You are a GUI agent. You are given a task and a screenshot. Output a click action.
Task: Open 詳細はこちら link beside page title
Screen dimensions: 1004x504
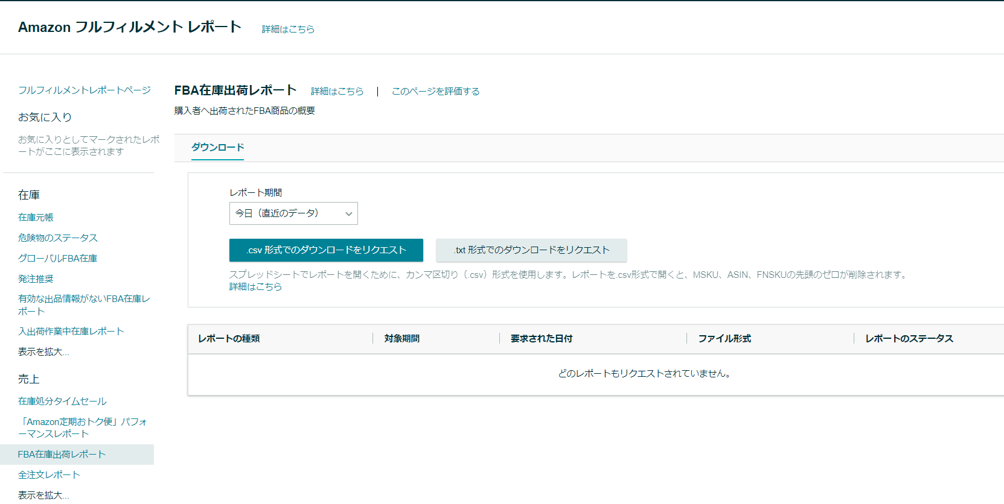[x=288, y=29]
